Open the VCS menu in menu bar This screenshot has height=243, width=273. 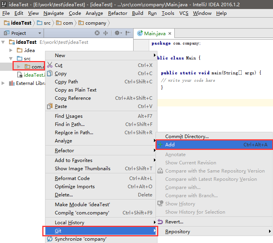pyautogui.click(x=184, y=13)
